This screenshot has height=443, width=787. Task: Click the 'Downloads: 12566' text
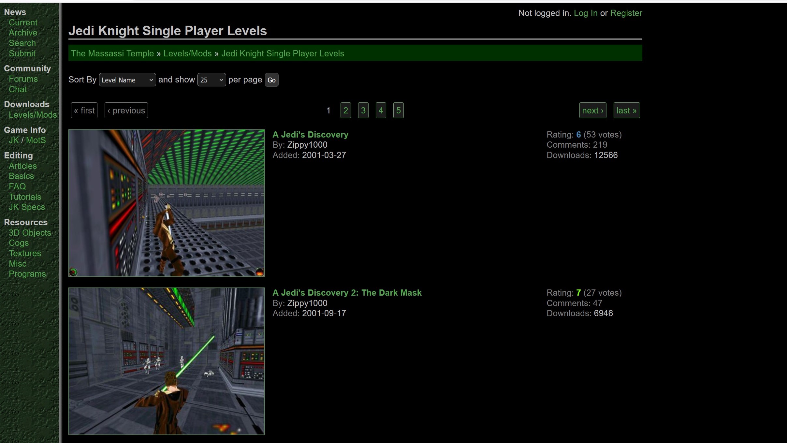582,155
